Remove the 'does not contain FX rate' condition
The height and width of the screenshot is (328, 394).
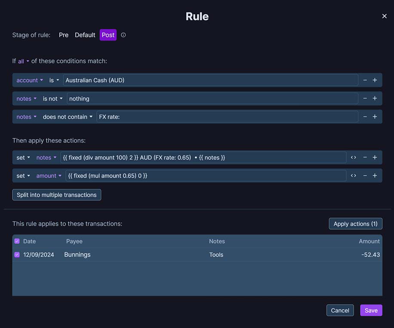click(365, 117)
